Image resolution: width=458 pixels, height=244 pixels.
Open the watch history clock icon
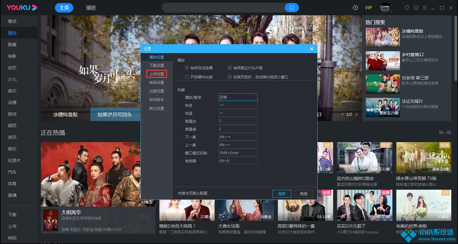click(355, 8)
